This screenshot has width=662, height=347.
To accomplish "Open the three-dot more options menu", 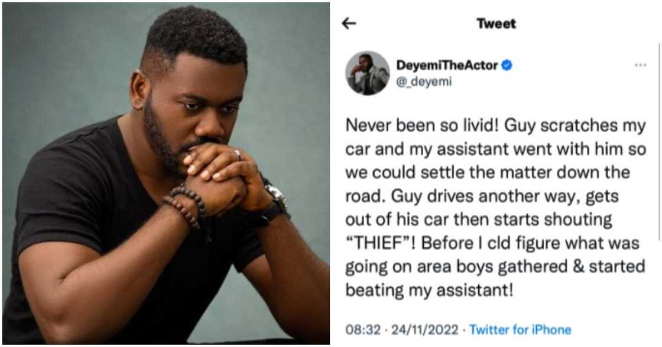I will tap(640, 66).
